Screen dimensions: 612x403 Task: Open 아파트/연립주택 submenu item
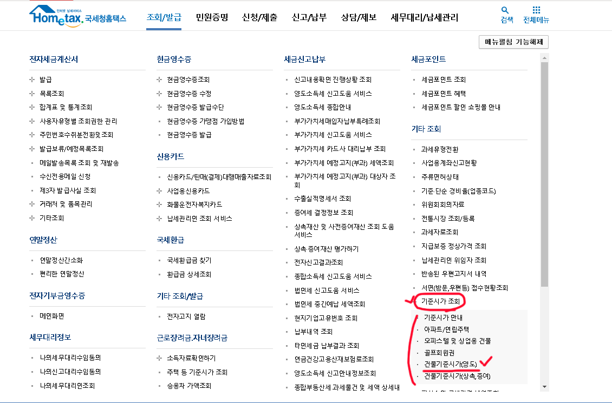(x=446, y=329)
